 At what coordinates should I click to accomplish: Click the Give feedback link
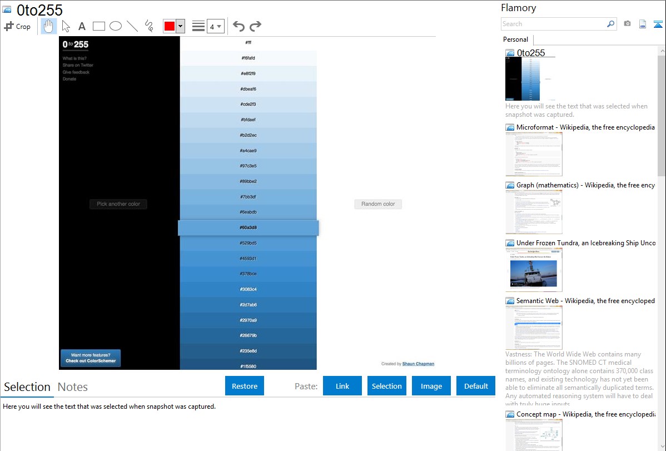76,72
